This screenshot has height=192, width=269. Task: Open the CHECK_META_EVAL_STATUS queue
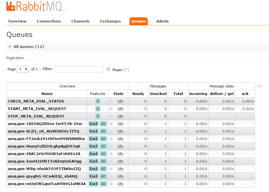pos(36,101)
